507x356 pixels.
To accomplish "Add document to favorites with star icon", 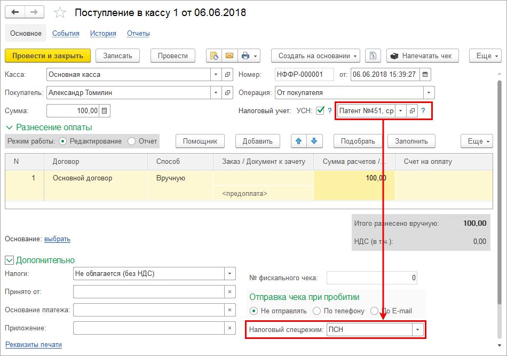I will pos(60,13).
